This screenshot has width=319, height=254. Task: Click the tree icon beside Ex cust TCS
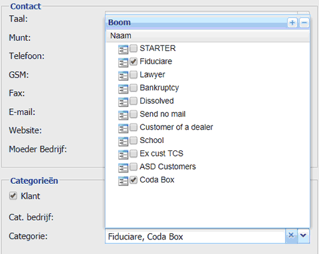[x=123, y=154]
